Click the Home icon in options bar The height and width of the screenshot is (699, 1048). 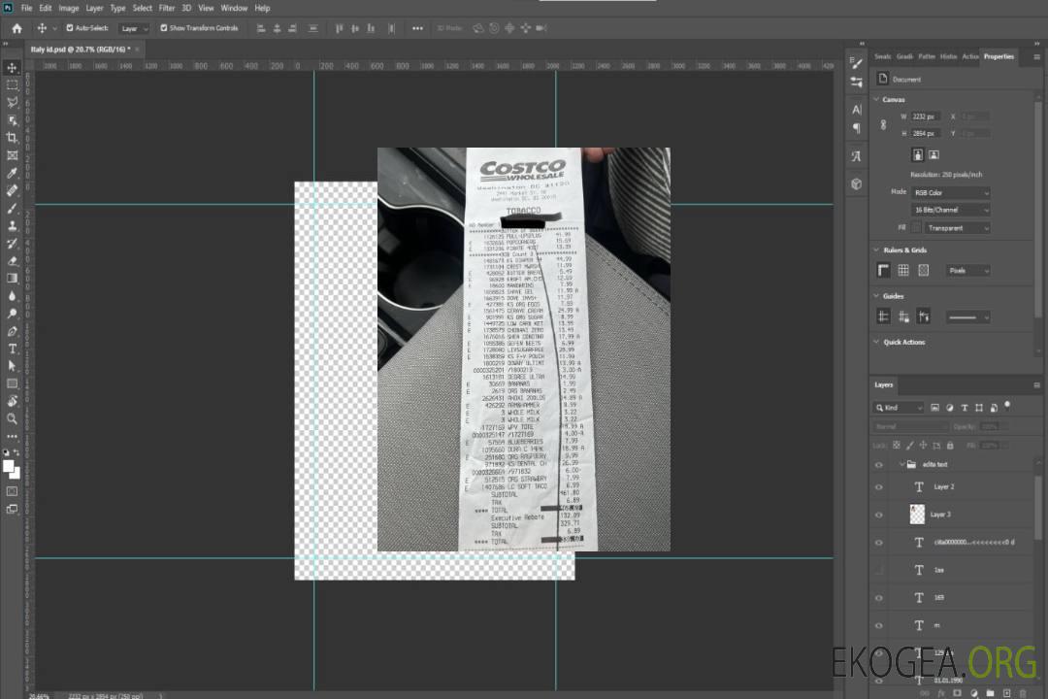tap(16, 28)
